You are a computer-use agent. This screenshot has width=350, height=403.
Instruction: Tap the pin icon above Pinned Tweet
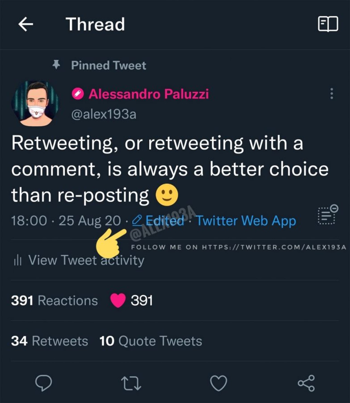pos(57,65)
